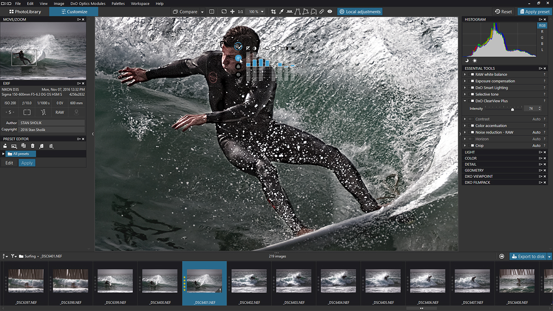Set zoom to 1:1 view
Viewport: 553px width, 311px height.
(241, 12)
